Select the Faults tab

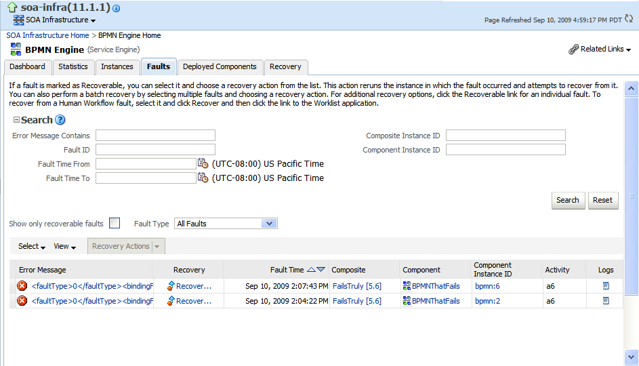159,67
